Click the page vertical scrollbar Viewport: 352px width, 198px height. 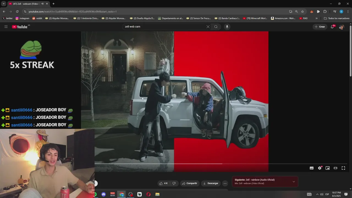350,51
